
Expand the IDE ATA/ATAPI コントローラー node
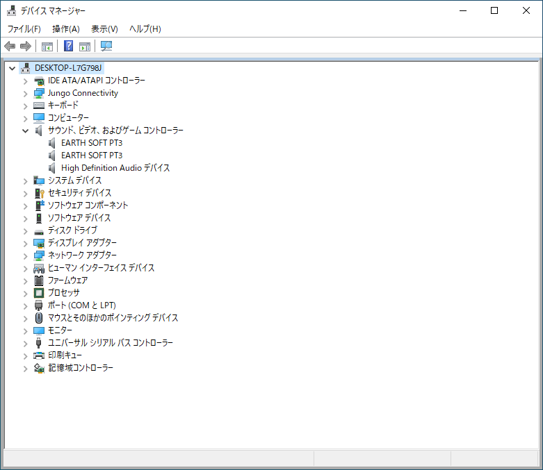click(25, 81)
